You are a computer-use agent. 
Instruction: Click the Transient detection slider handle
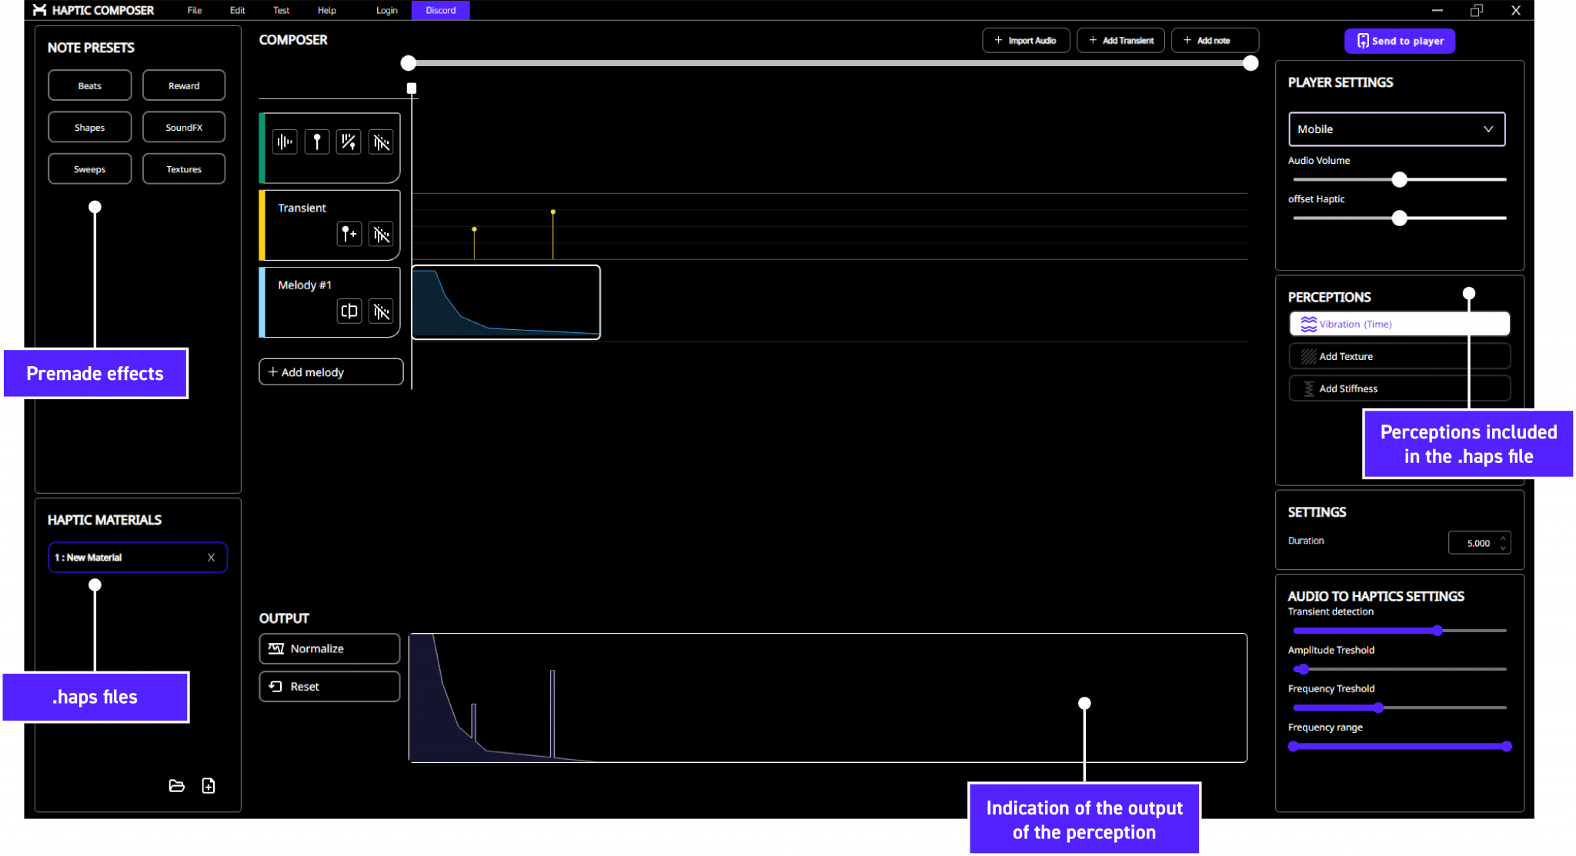tap(1437, 631)
